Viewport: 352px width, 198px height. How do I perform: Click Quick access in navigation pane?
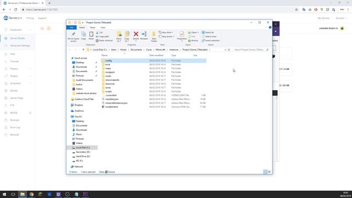point(81,58)
